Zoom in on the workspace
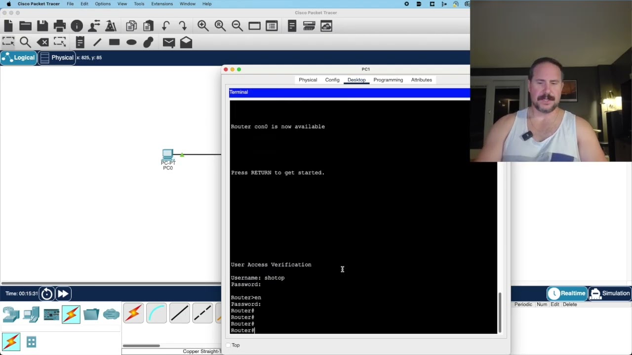 pyautogui.click(x=202, y=26)
